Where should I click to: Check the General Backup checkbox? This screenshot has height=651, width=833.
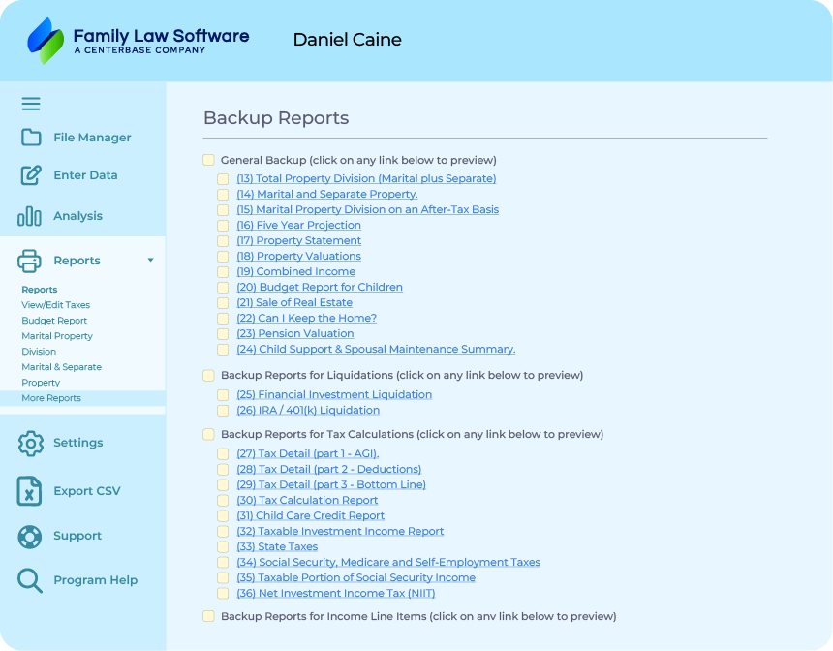[208, 160]
